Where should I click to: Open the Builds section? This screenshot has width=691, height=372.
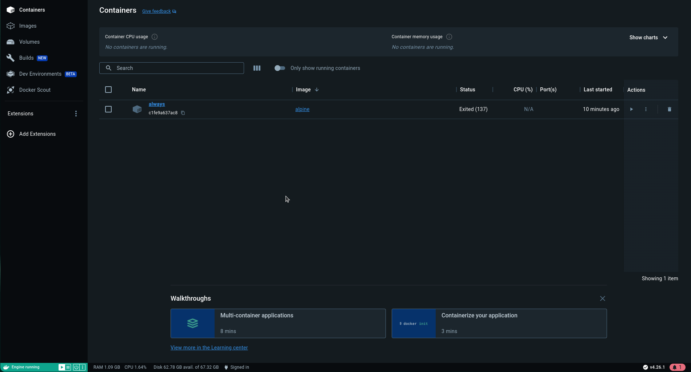(x=44, y=58)
